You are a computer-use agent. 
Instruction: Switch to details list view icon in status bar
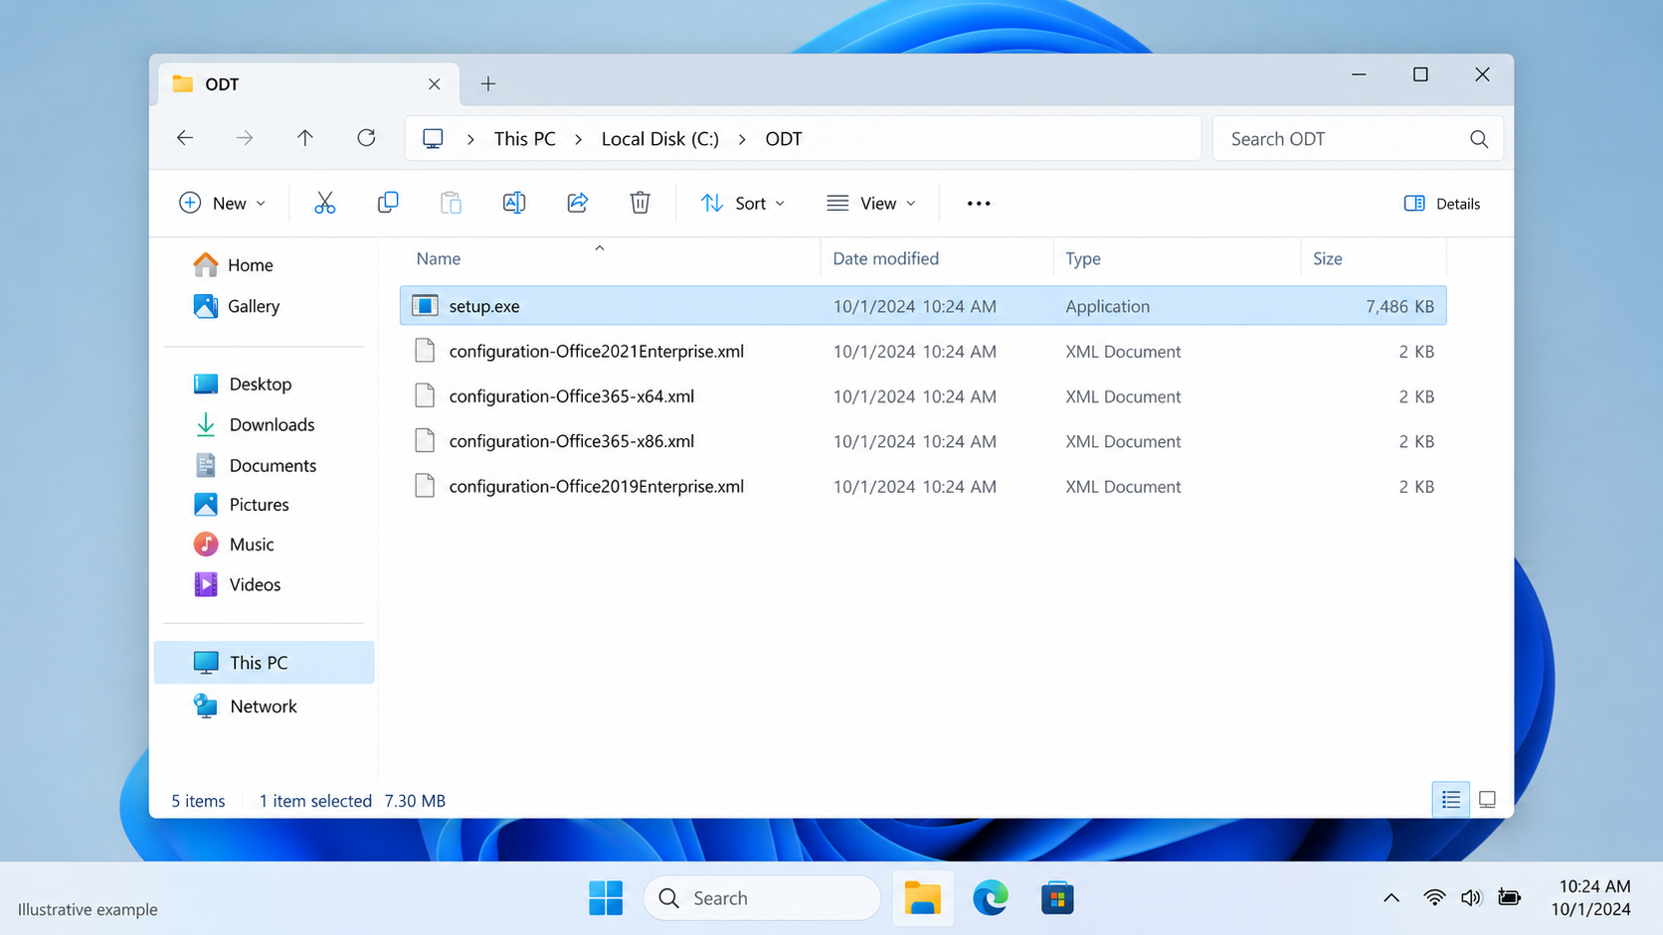[1451, 800]
